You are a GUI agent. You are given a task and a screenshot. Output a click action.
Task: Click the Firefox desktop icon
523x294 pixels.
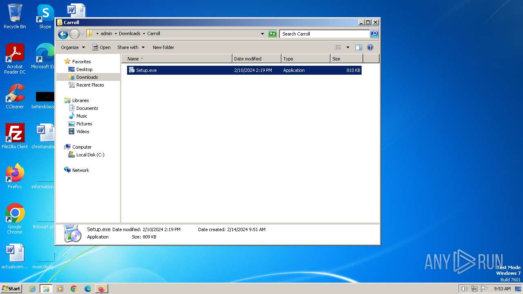[15, 176]
